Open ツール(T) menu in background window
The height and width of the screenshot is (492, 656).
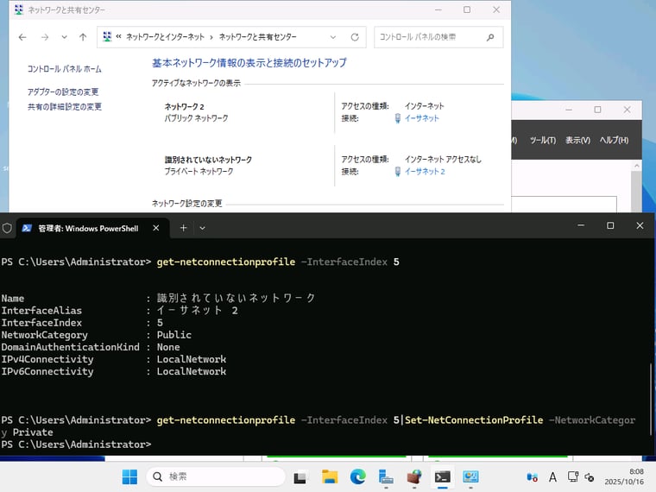click(x=543, y=140)
